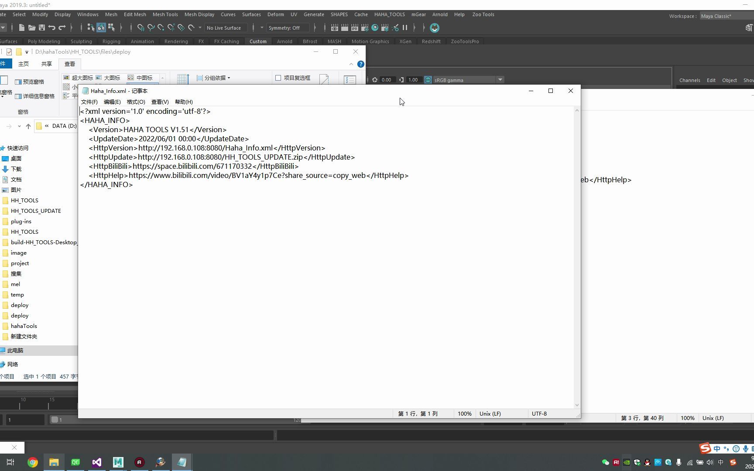Click Maya icon in the Windows taskbar
Viewport: 754px width, 471px height.
pyautogui.click(x=118, y=462)
